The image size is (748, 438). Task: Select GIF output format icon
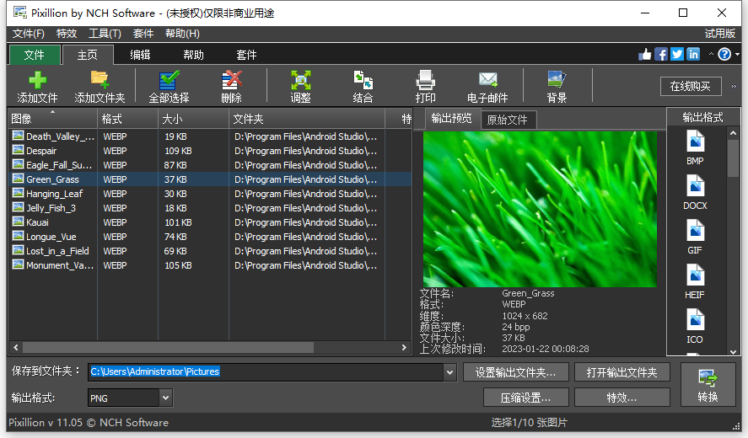pos(695,237)
